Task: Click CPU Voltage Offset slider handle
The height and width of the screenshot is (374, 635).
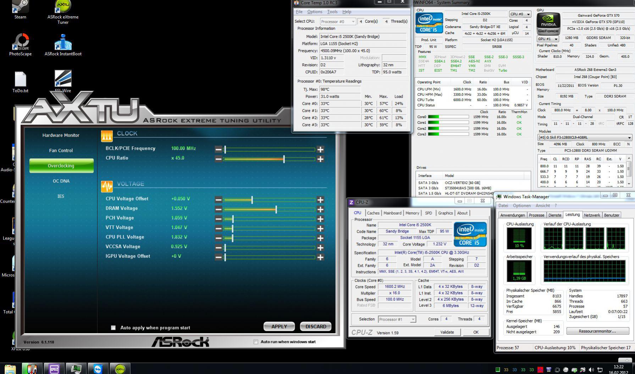Action: point(252,200)
